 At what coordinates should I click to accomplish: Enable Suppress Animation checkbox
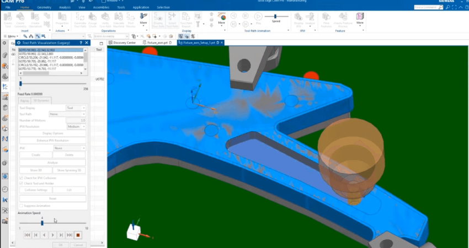point(21,206)
